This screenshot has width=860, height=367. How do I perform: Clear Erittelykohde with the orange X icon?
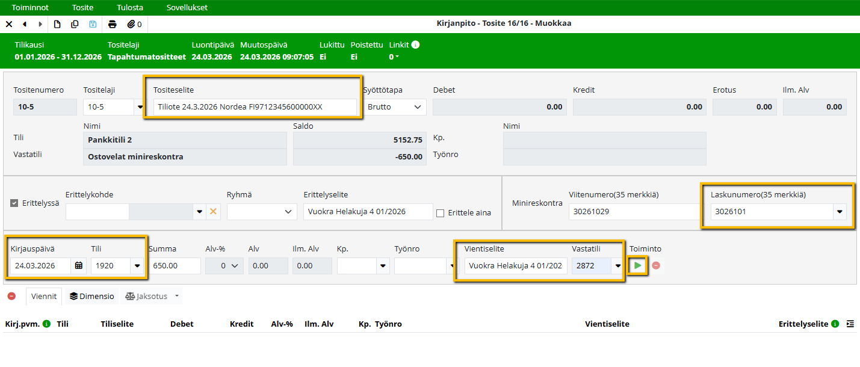212,212
